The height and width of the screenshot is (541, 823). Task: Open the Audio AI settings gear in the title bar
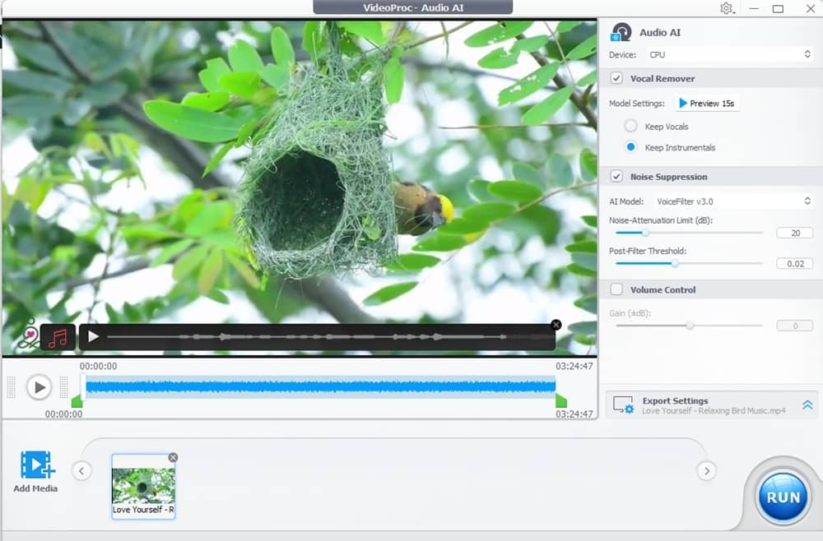[x=726, y=8]
